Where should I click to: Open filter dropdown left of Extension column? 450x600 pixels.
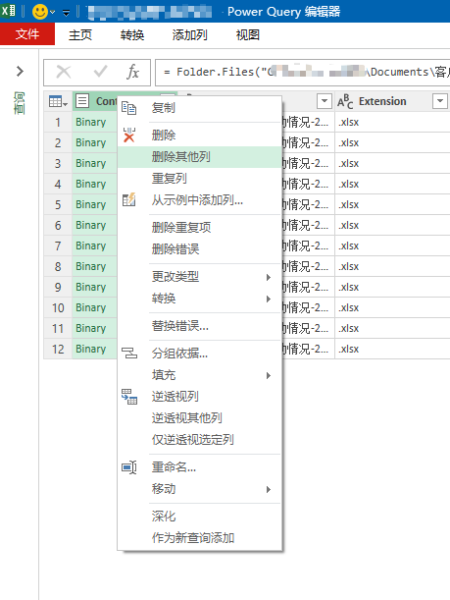(324, 101)
